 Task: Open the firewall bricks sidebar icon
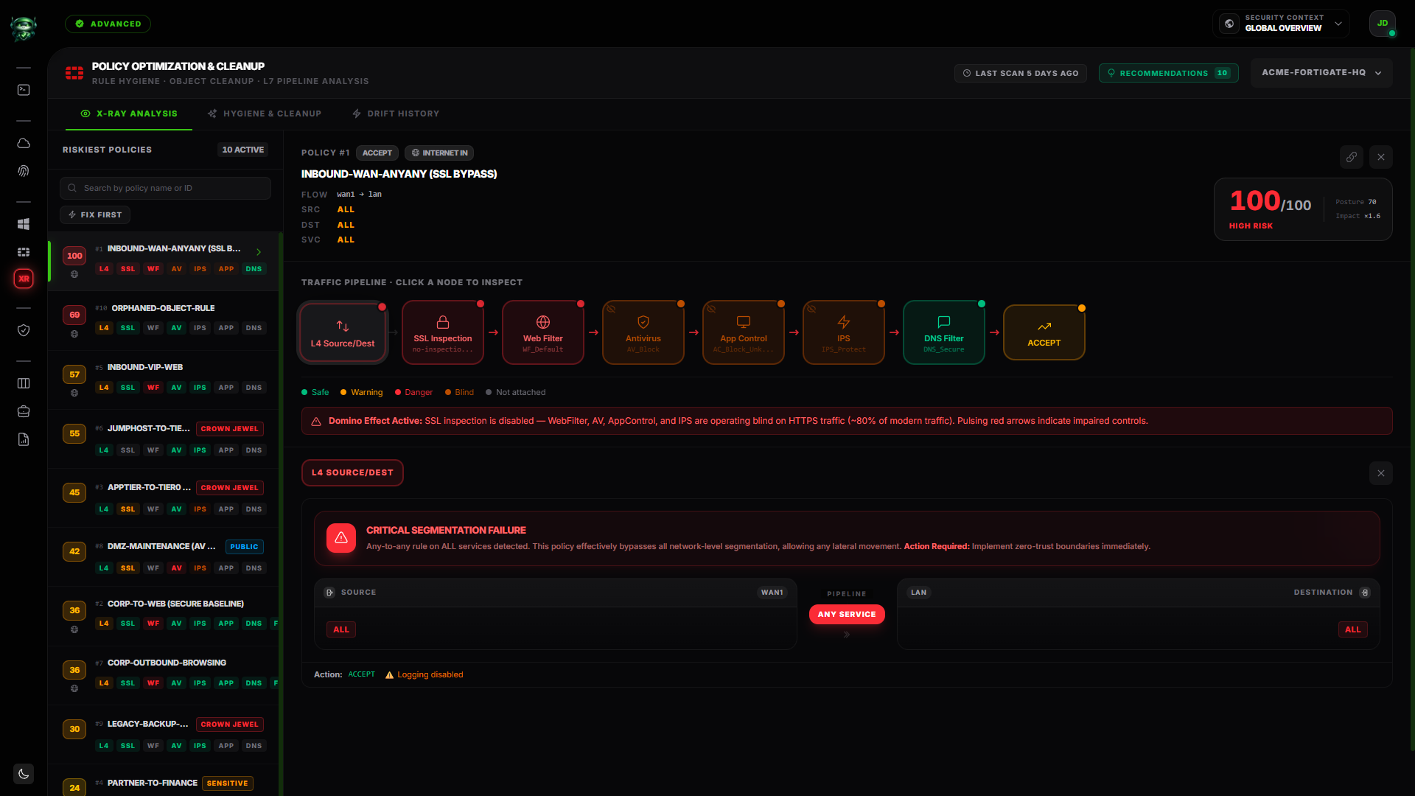pyautogui.click(x=24, y=252)
